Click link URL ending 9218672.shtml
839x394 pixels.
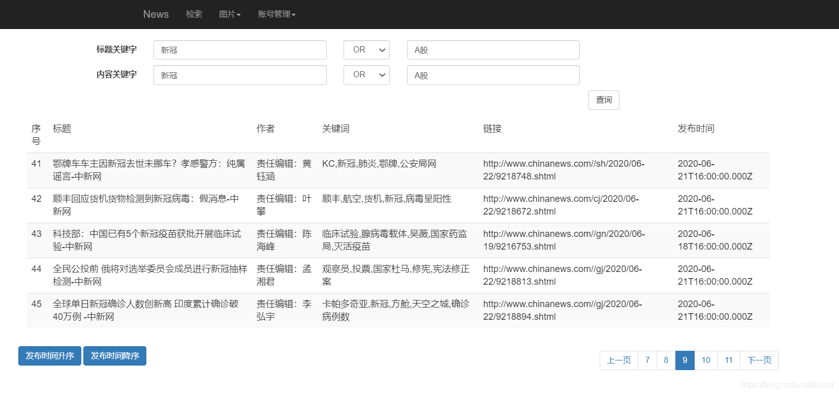pos(561,205)
